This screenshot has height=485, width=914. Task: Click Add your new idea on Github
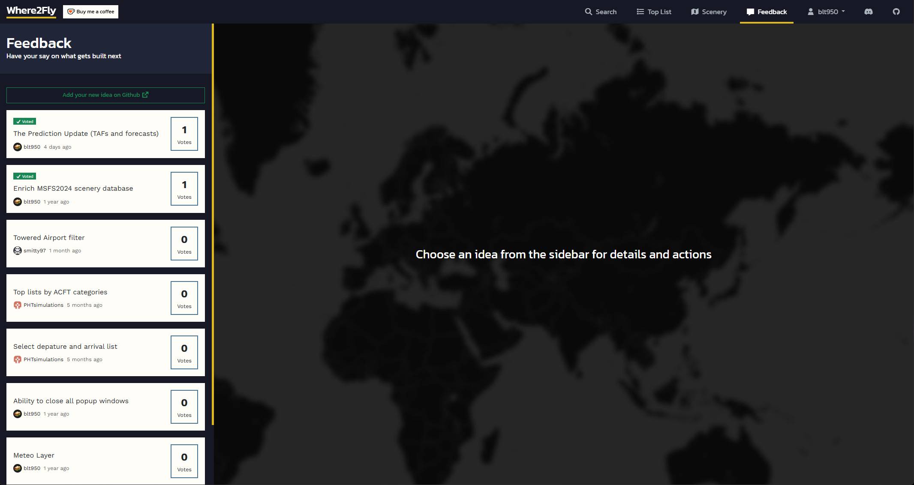pyautogui.click(x=101, y=95)
